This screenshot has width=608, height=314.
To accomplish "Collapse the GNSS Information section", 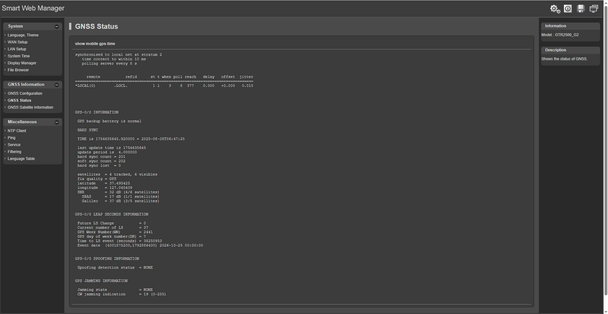I will pyautogui.click(x=57, y=85).
